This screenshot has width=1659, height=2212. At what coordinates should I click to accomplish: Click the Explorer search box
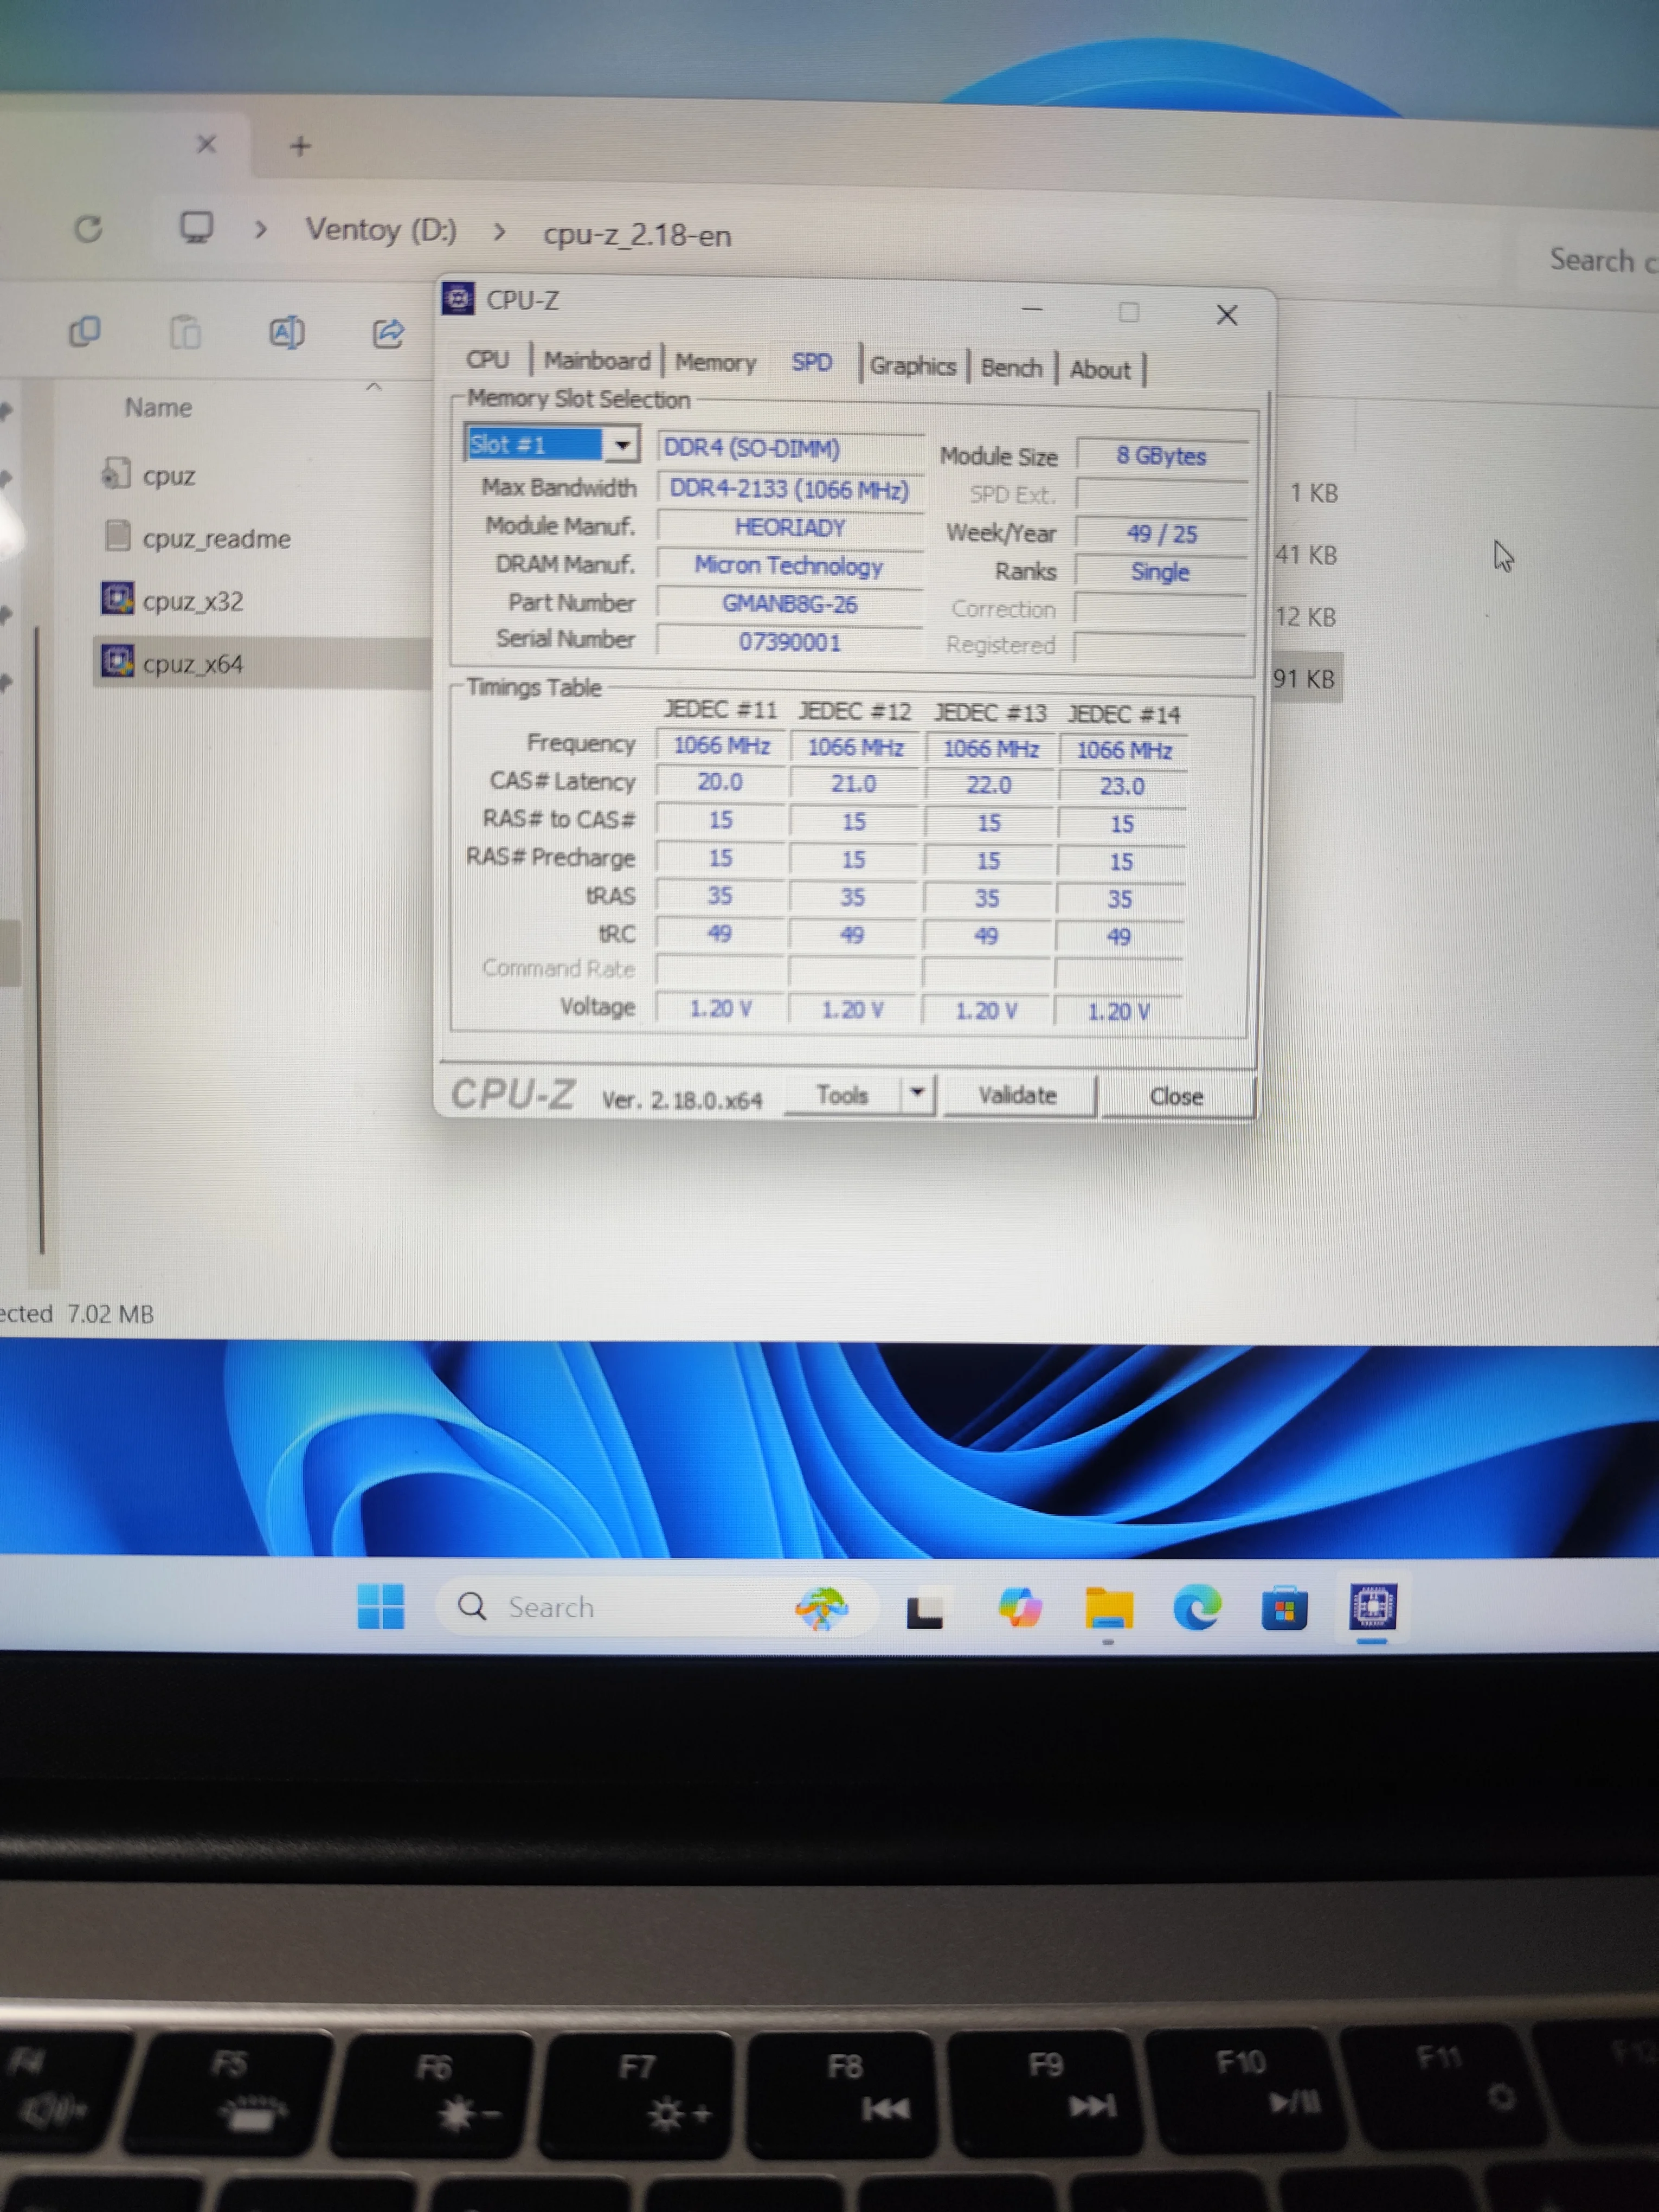(x=1589, y=261)
